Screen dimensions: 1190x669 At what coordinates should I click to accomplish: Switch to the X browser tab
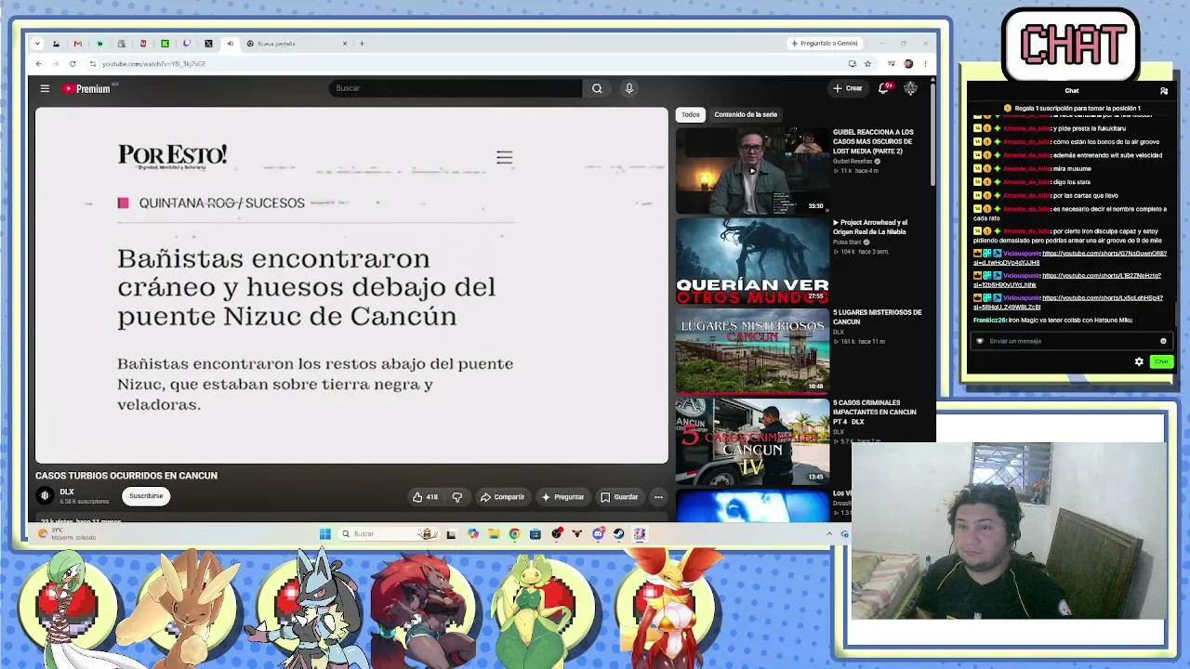click(208, 44)
